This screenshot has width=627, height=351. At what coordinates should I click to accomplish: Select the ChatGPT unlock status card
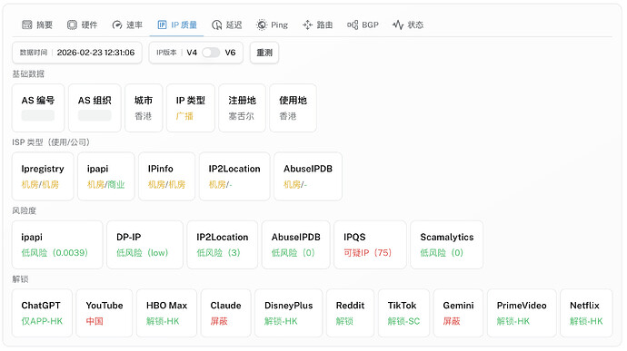click(x=42, y=313)
